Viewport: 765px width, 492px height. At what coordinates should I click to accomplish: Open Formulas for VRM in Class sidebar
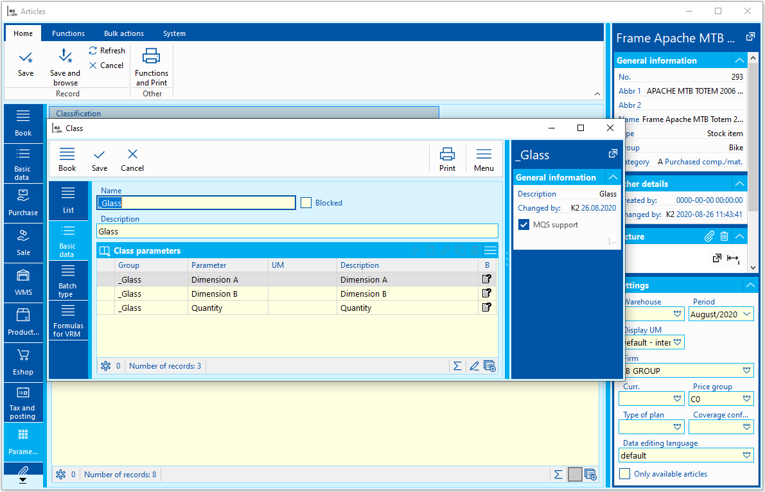[68, 321]
